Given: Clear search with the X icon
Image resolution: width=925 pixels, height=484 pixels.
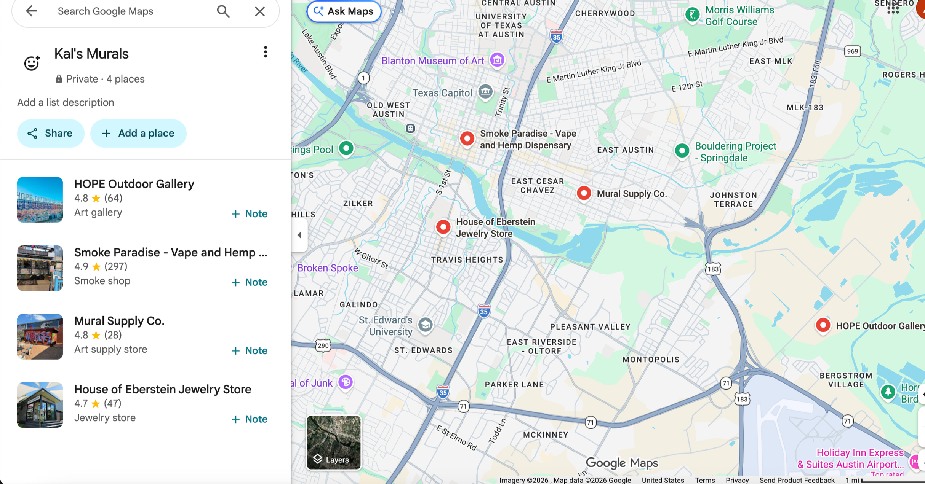Looking at the screenshot, I should [260, 11].
